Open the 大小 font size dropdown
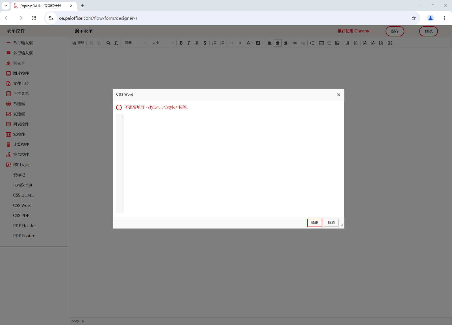Image resolution: width=452 pixels, height=325 pixels. [163, 43]
